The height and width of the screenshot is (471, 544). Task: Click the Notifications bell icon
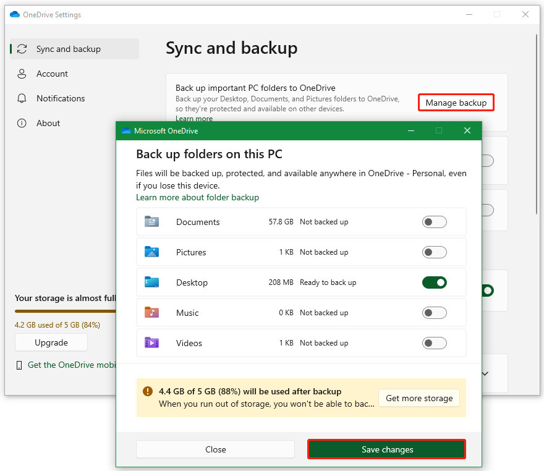click(x=22, y=98)
